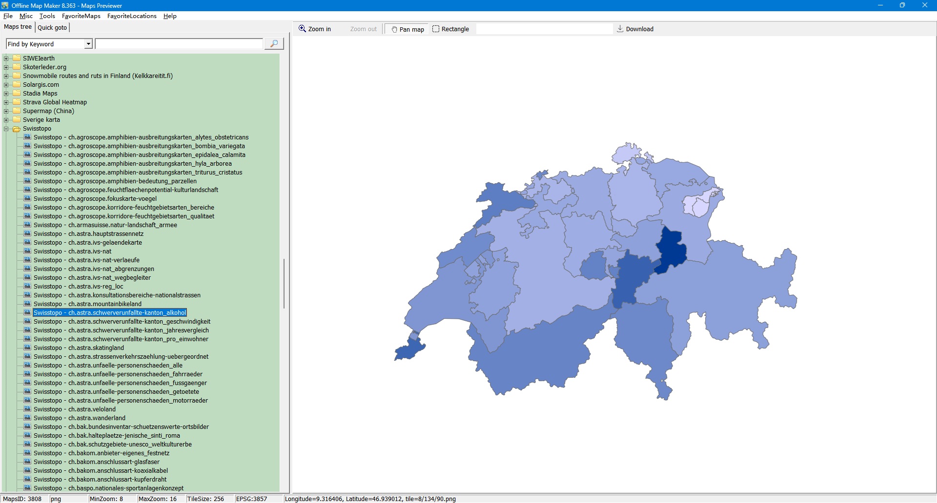Switch to the Quick goto tab
Screen dimensions: 937x503
click(52, 27)
